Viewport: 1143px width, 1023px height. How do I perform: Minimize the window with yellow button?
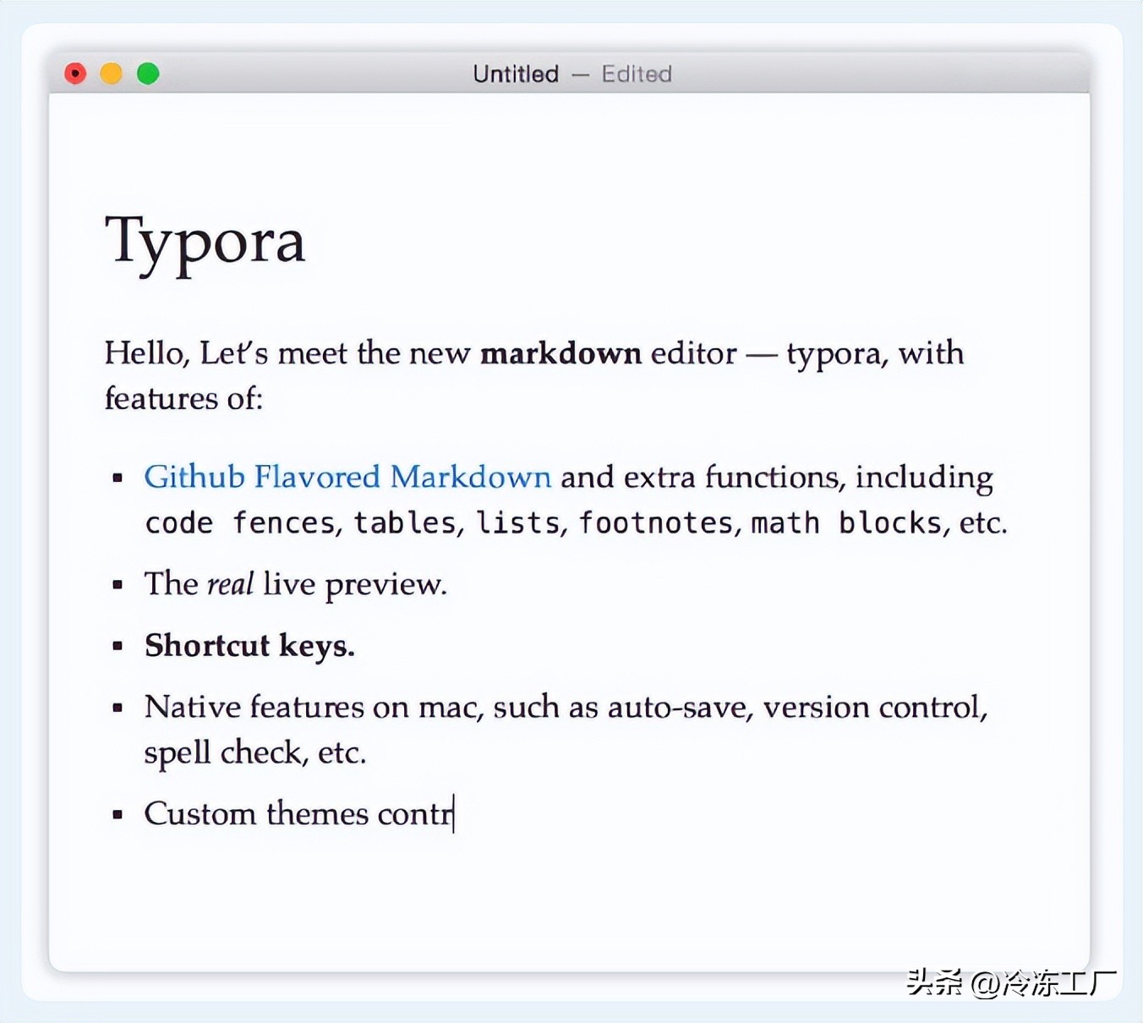tap(112, 74)
